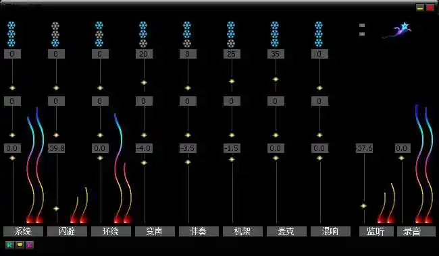The height and width of the screenshot is (256, 439).
Task: Click the 机架 button
Action: coord(242,232)
